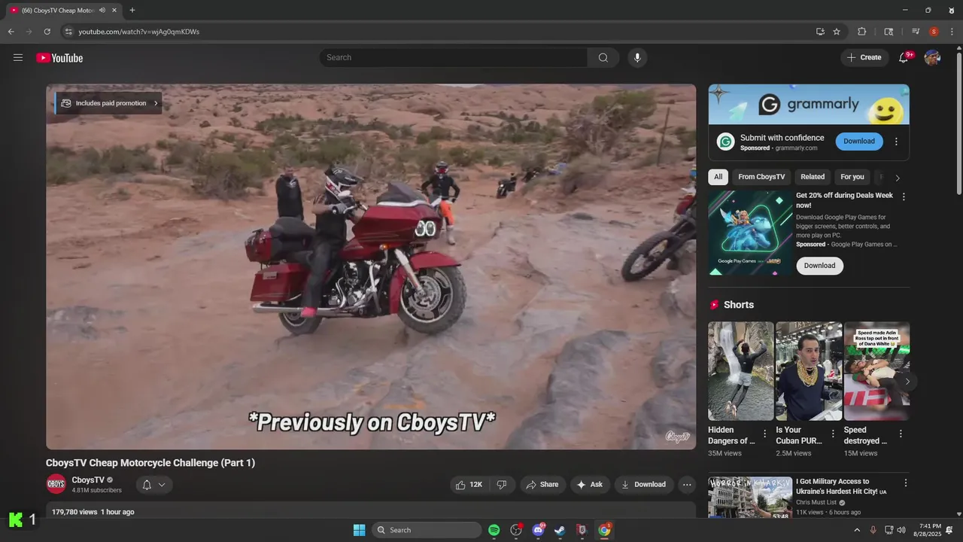Image resolution: width=963 pixels, height=542 pixels.
Task: Open Chrome extensions puzzle icon
Action: tap(862, 32)
